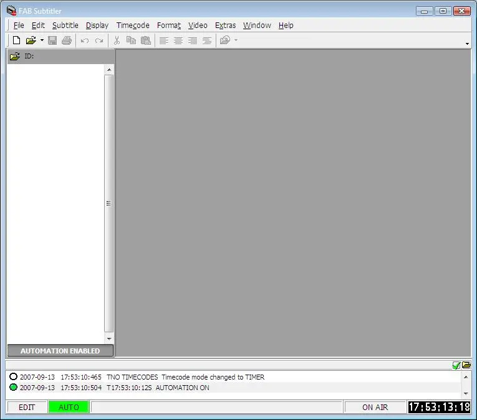Toggle the green AUTO mode indicator

69,407
